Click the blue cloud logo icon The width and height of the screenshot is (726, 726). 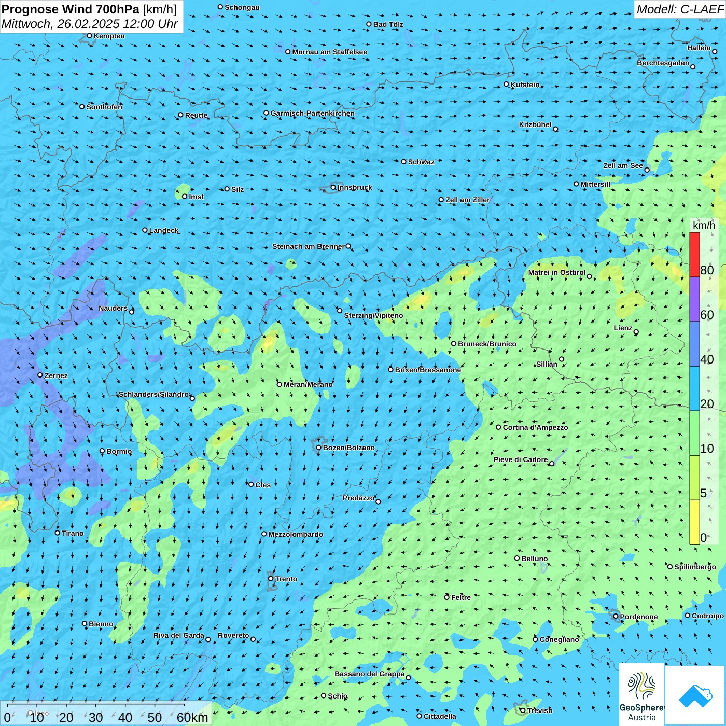click(x=695, y=695)
